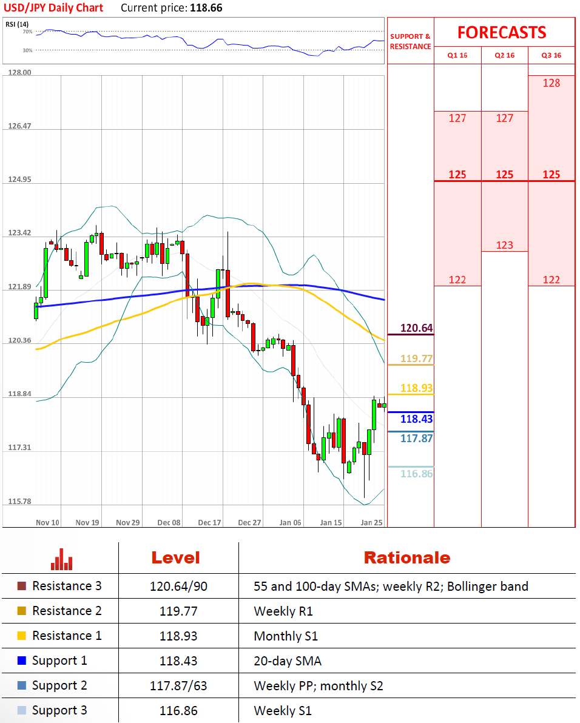Click the 119.77 resistance level marker

click(x=416, y=358)
